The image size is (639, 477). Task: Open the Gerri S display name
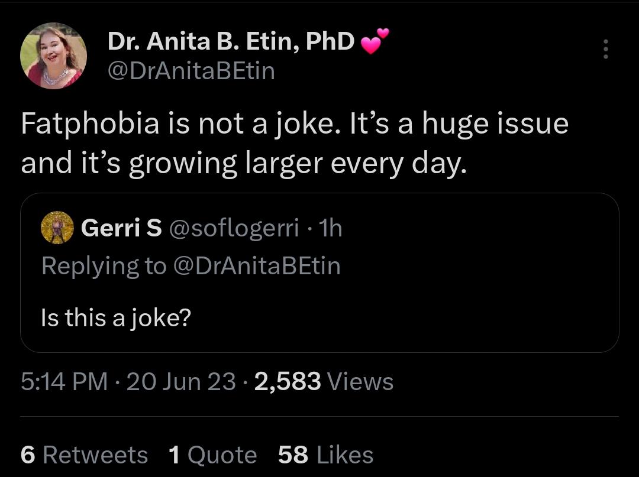click(121, 228)
